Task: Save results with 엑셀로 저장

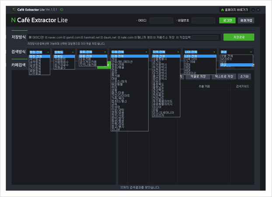Action: pyautogui.click(x=198, y=77)
